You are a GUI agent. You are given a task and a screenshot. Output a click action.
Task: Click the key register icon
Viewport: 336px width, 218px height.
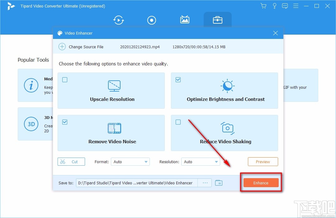(274, 6)
